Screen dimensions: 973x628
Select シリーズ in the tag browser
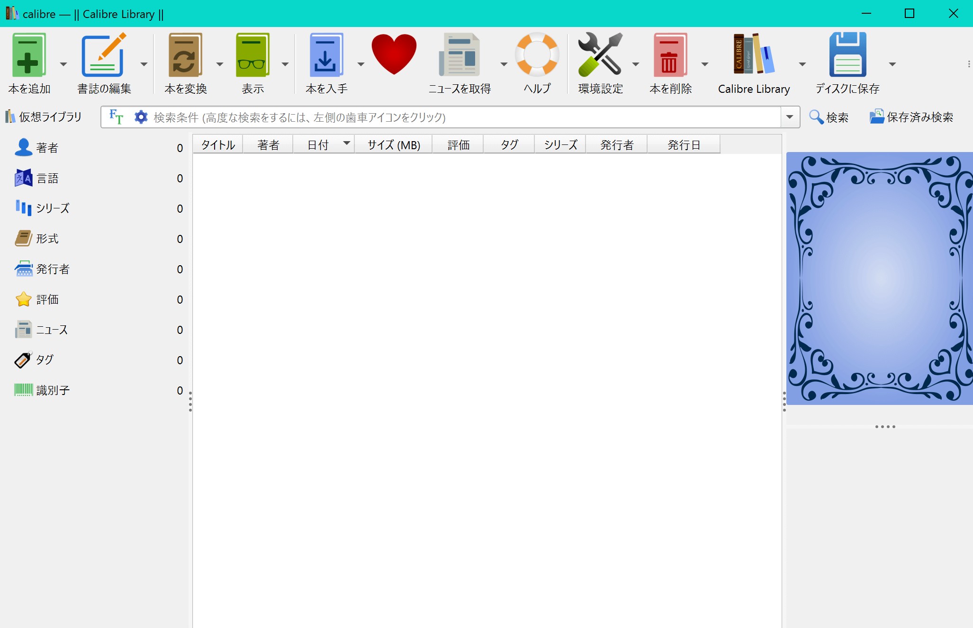pyautogui.click(x=98, y=208)
